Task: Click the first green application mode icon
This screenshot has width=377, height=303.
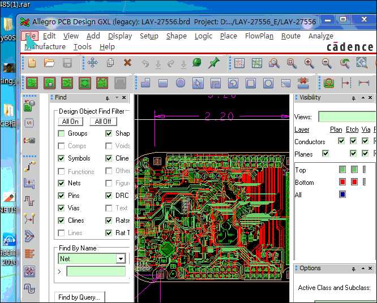Action: 32,83
